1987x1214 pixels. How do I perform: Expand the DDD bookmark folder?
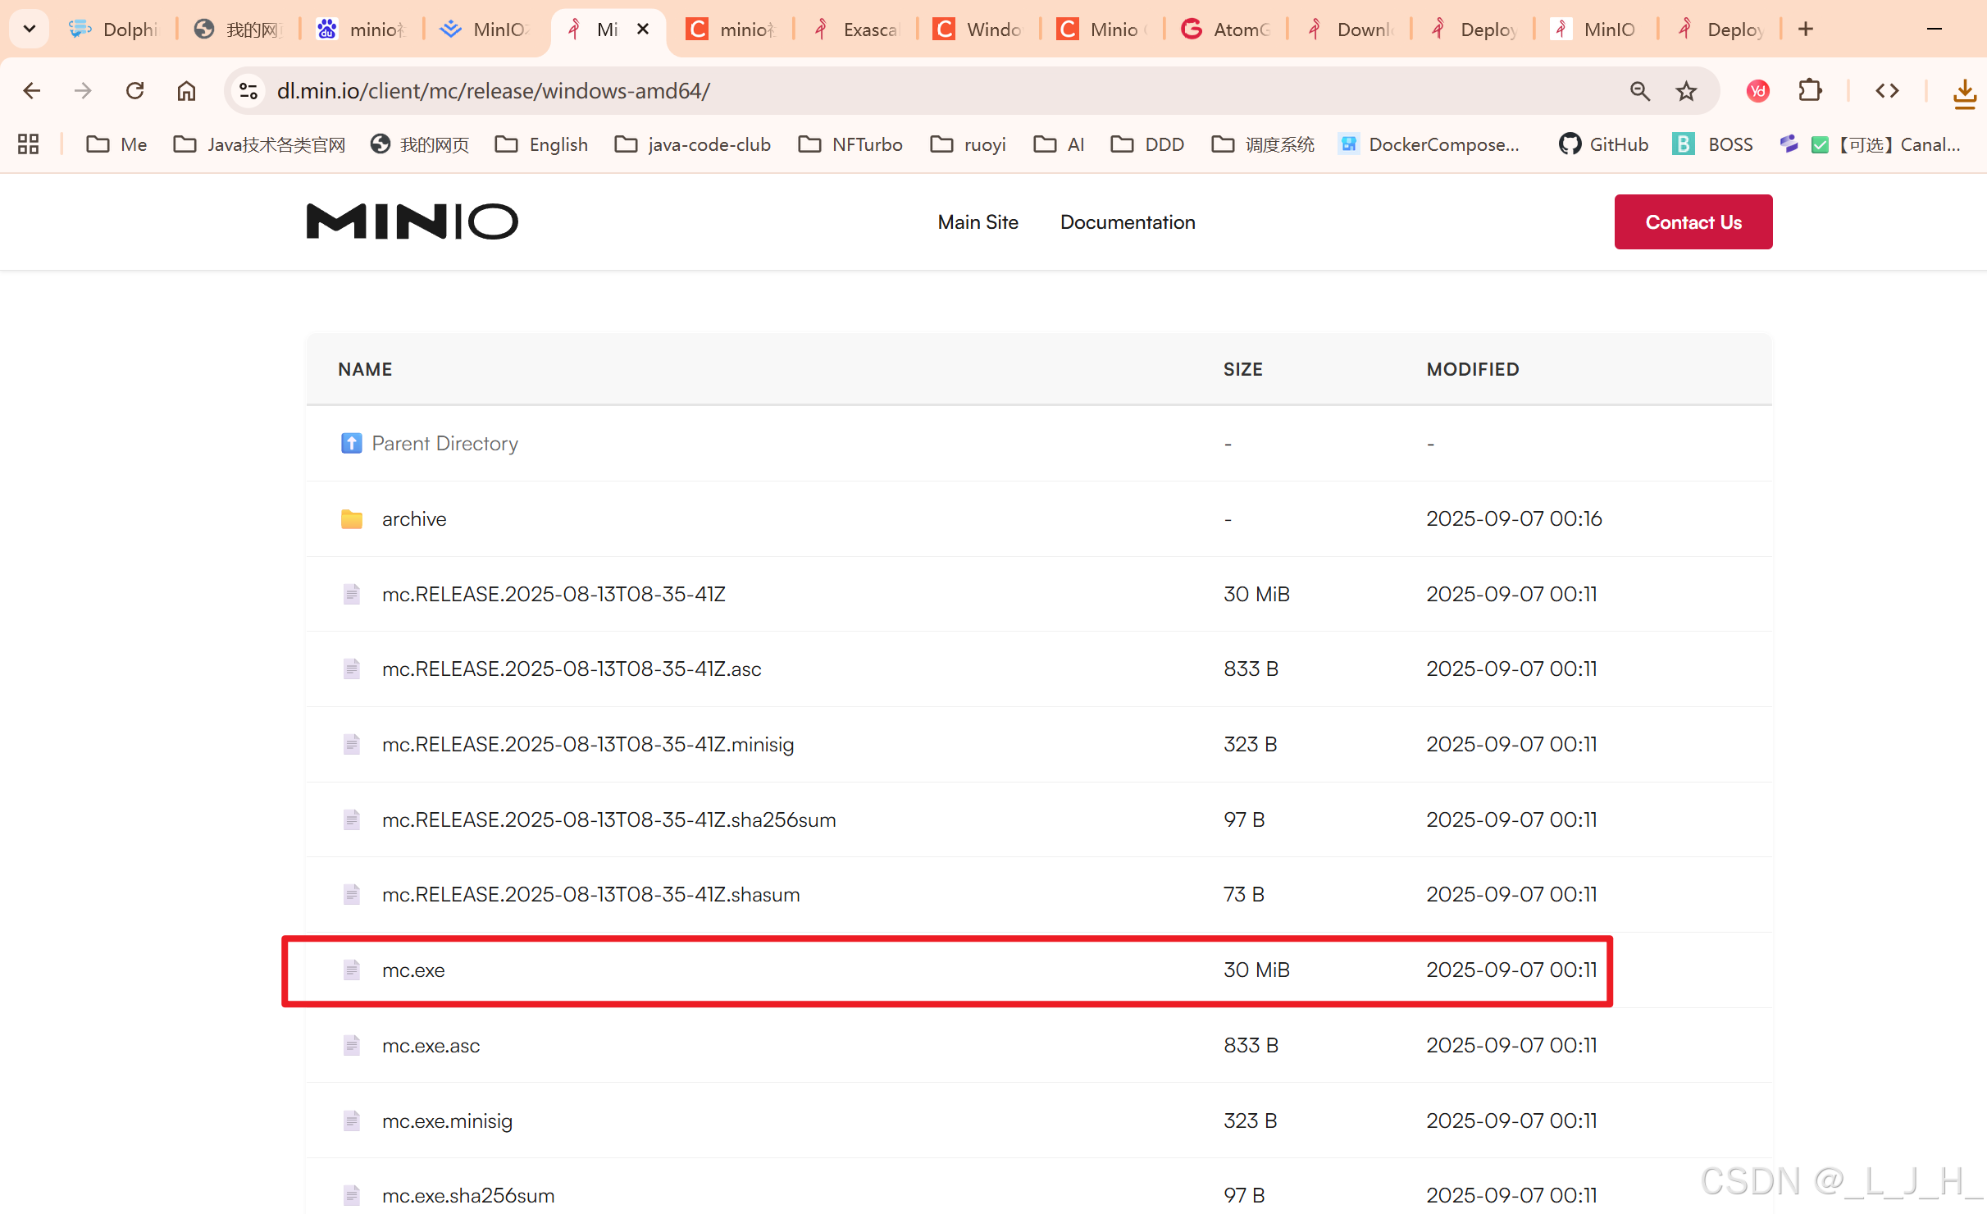point(1147,144)
